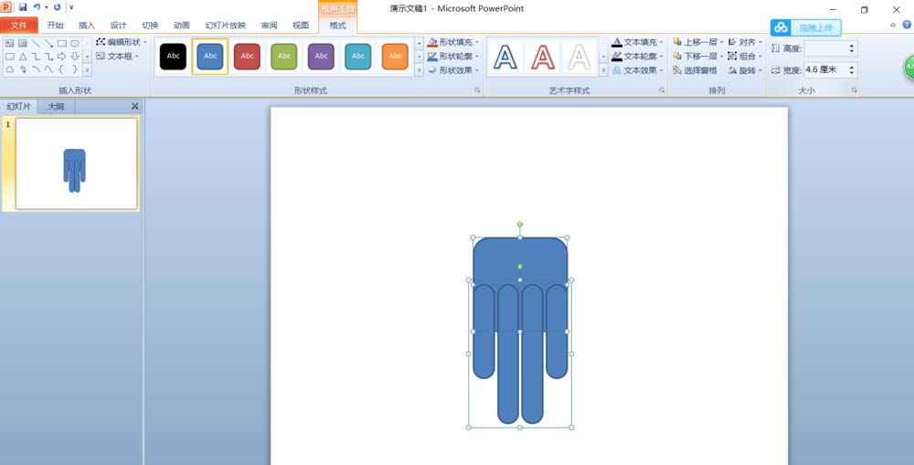Choose the red outlined WordArt 'A' style
Screen dimensions: 914x465
pyautogui.click(x=543, y=57)
